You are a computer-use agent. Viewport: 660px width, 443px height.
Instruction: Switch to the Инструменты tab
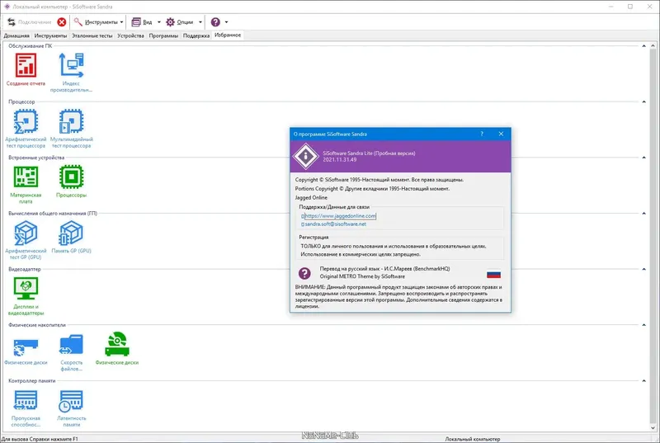coord(50,35)
